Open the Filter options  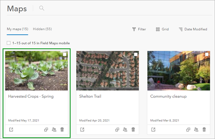click(139, 29)
